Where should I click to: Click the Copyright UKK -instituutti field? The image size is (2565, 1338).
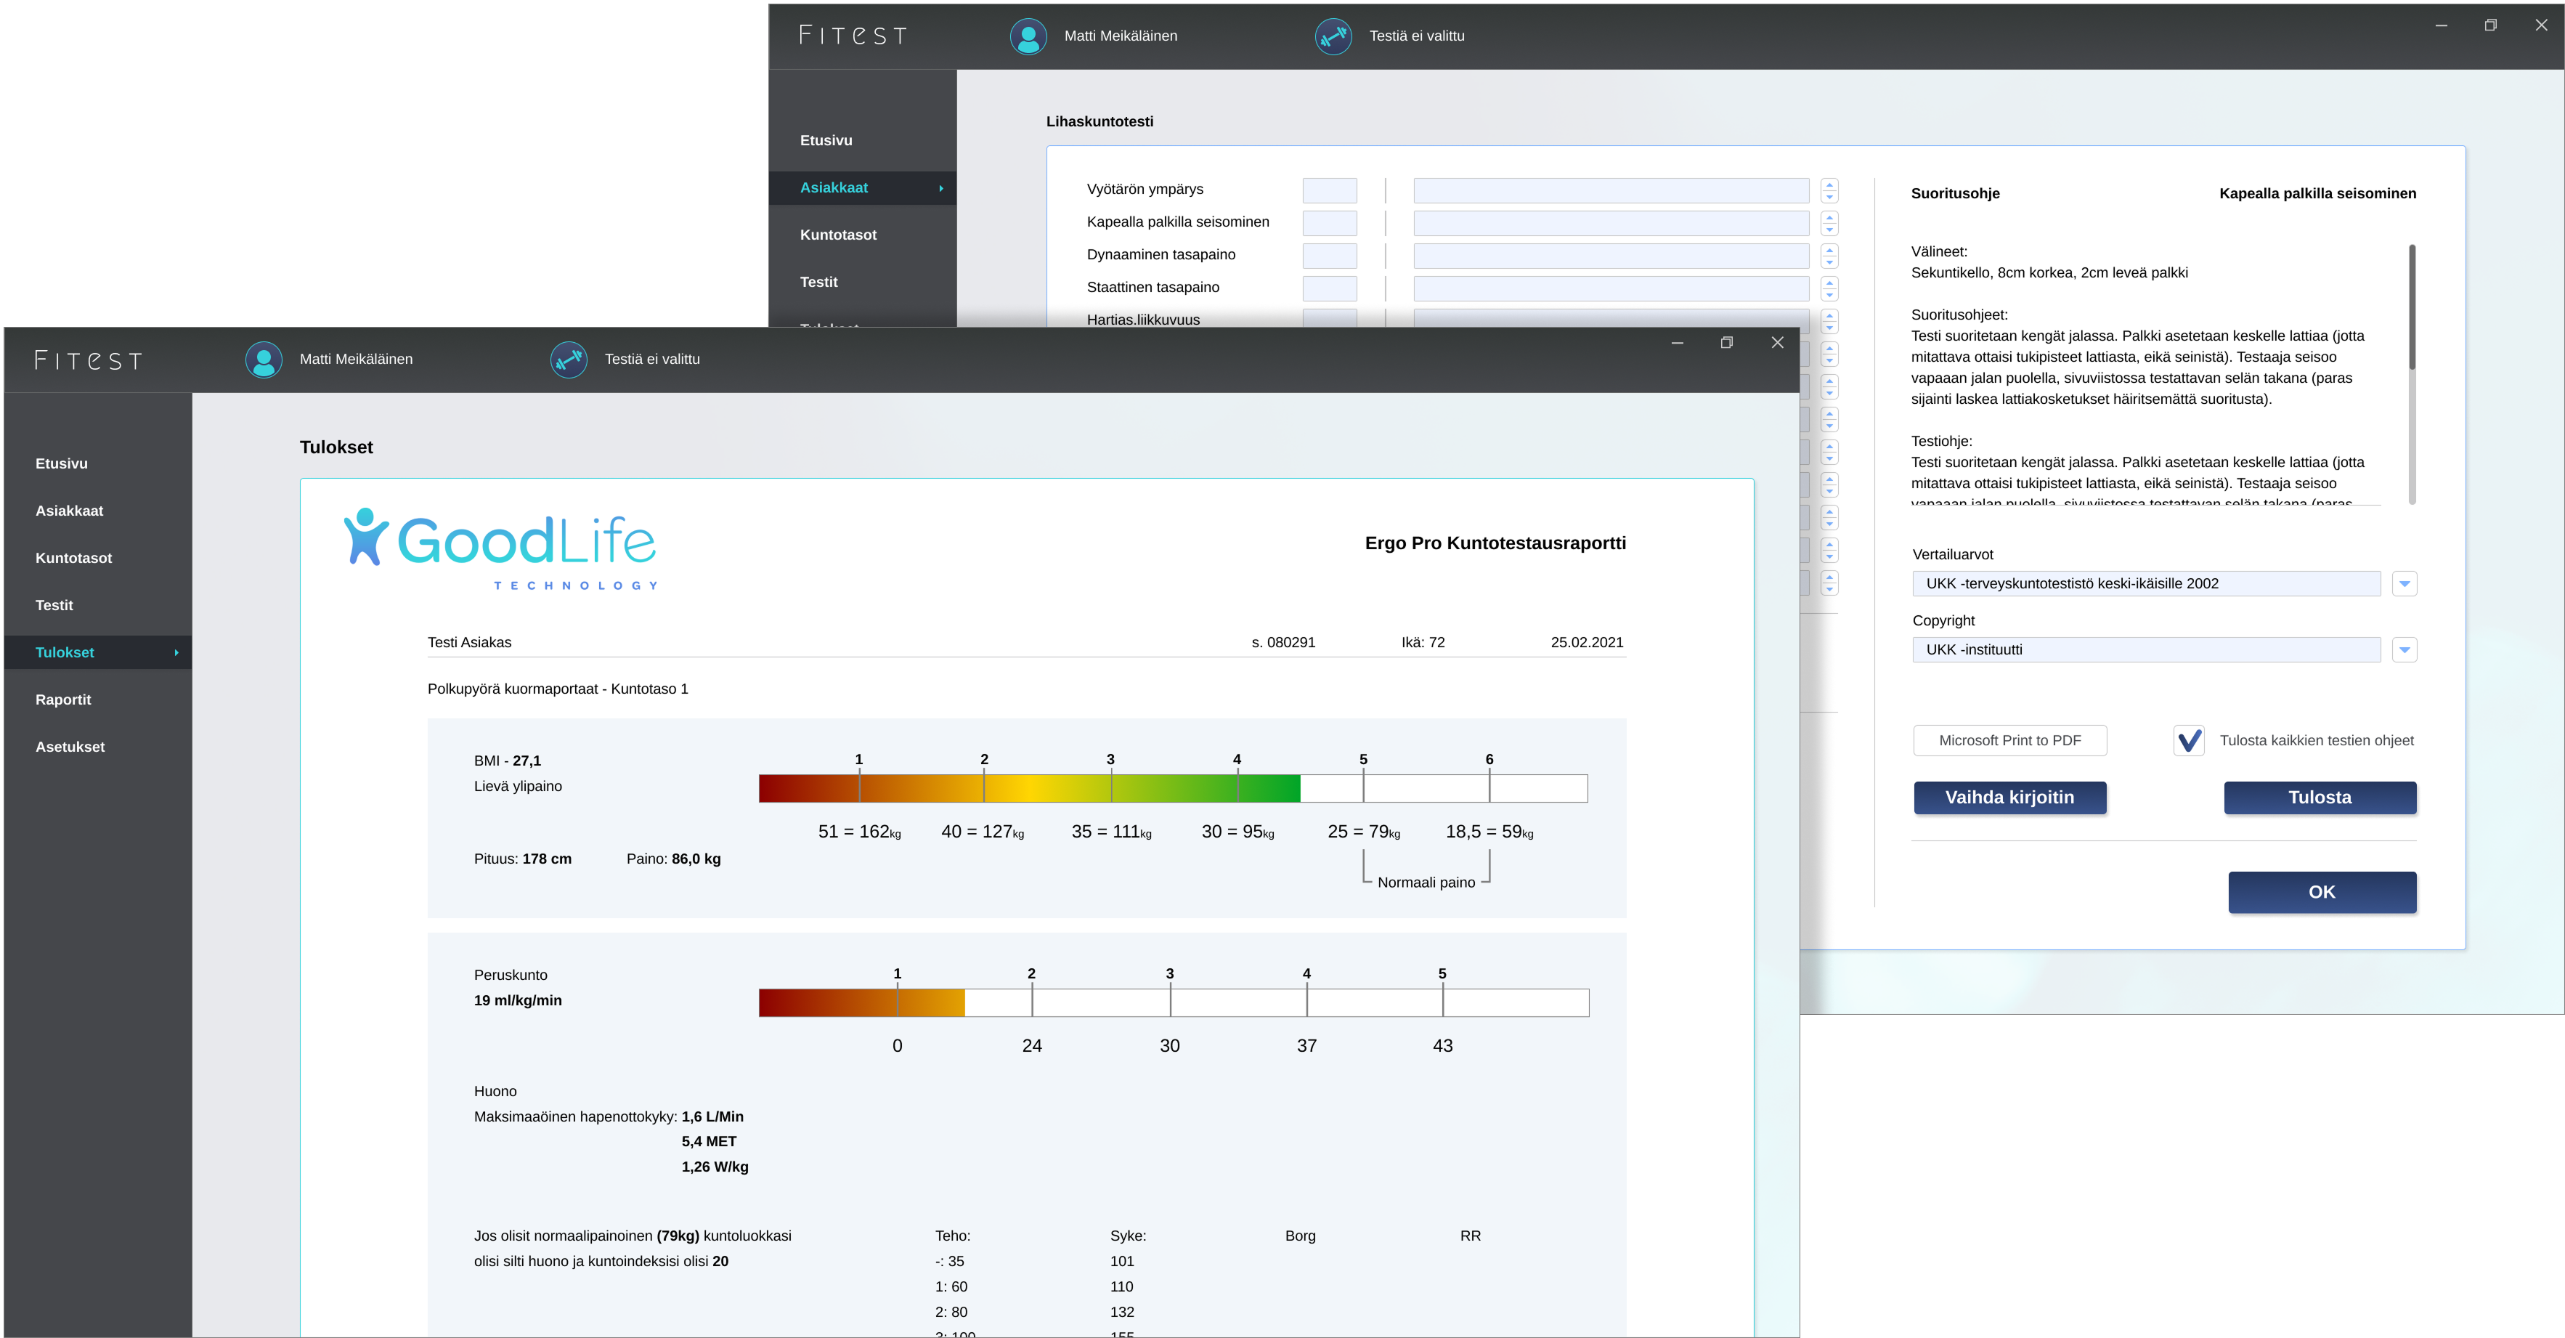point(2146,649)
